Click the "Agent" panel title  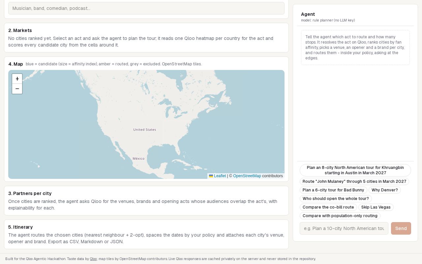[x=308, y=14]
